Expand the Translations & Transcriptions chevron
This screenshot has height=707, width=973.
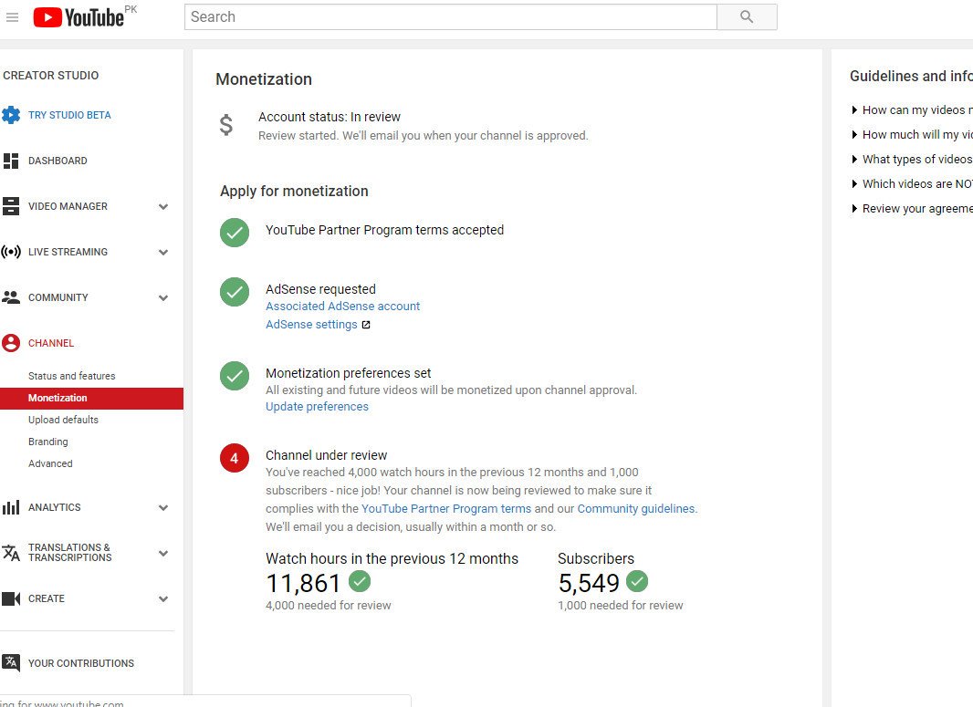point(163,553)
